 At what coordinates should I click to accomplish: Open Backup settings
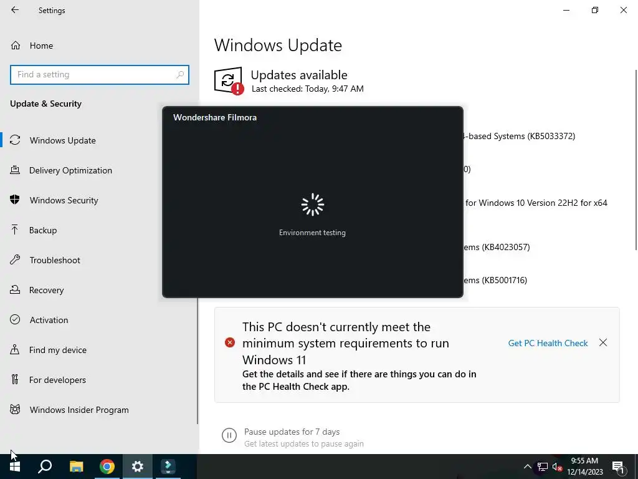[43, 230]
